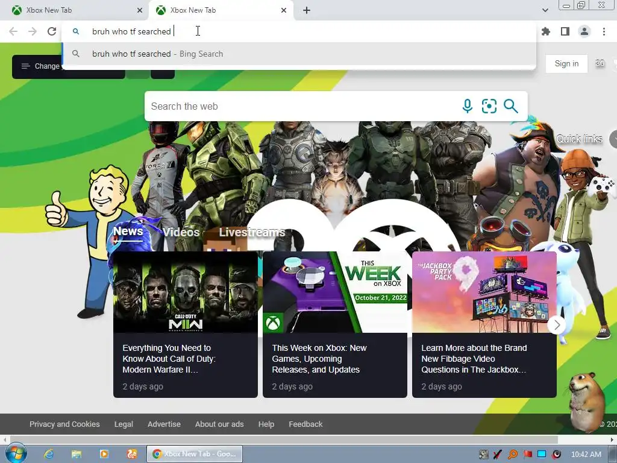This screenshot has height=463, width=617.
Task: Advance news carousel with next arrow
Action: (557, 325)
